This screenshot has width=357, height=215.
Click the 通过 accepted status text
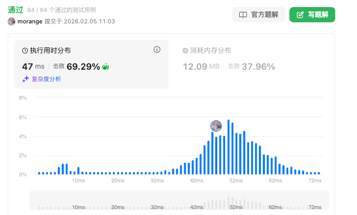(x=15, y=10)
